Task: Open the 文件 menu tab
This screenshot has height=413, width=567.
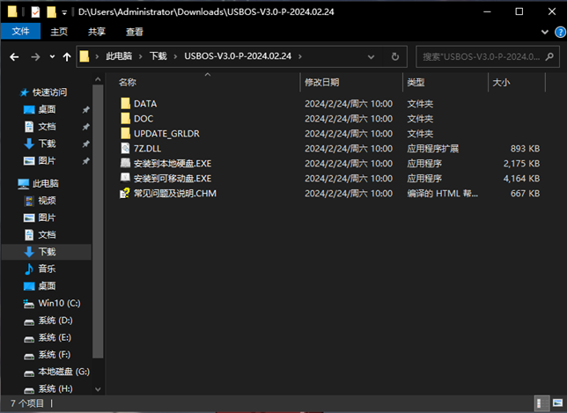Action: [x=19, y=32]
